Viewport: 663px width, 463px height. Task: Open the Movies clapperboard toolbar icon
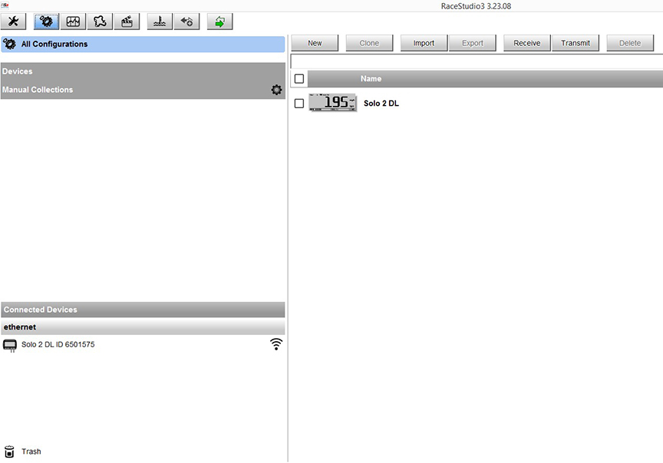click(x=127, y=21)
